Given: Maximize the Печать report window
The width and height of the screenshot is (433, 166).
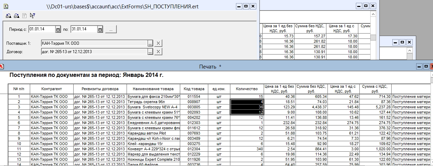Looking at the screenshot, I should [426, 66].
